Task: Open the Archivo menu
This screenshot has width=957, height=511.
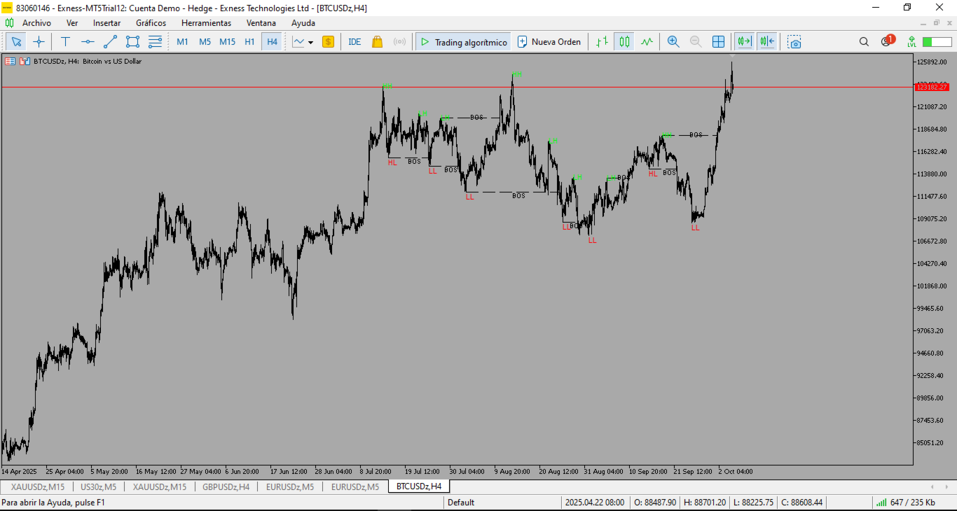Action: pyautogui.click(x=36, y=22)
